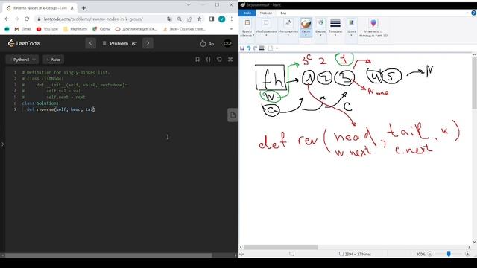Open Chrome profile V avatar

click(222, 19)
